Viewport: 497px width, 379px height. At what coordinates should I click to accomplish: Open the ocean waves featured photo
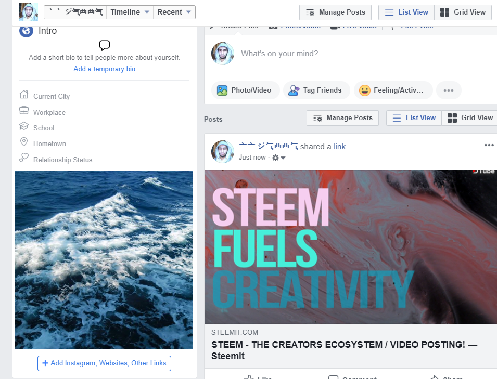(104, 260)
